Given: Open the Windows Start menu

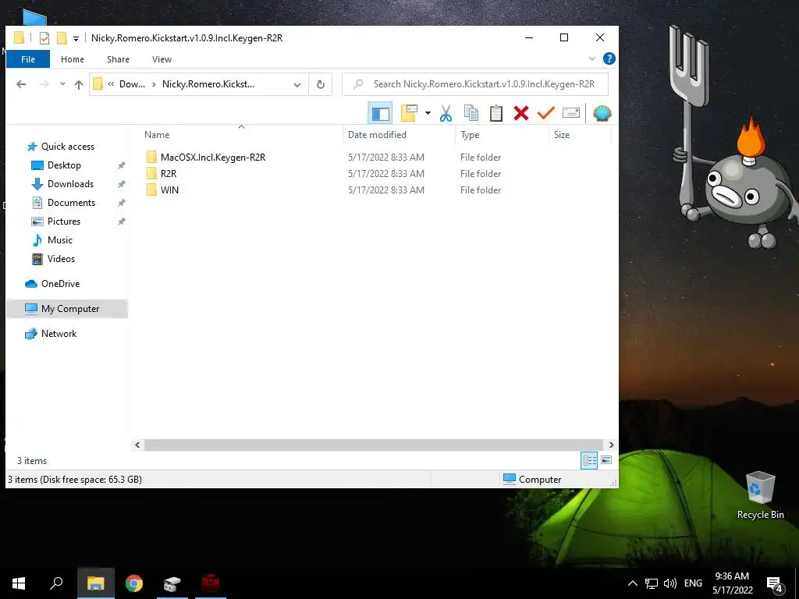Looking at the screenshot, I should (x=19, y=583).
